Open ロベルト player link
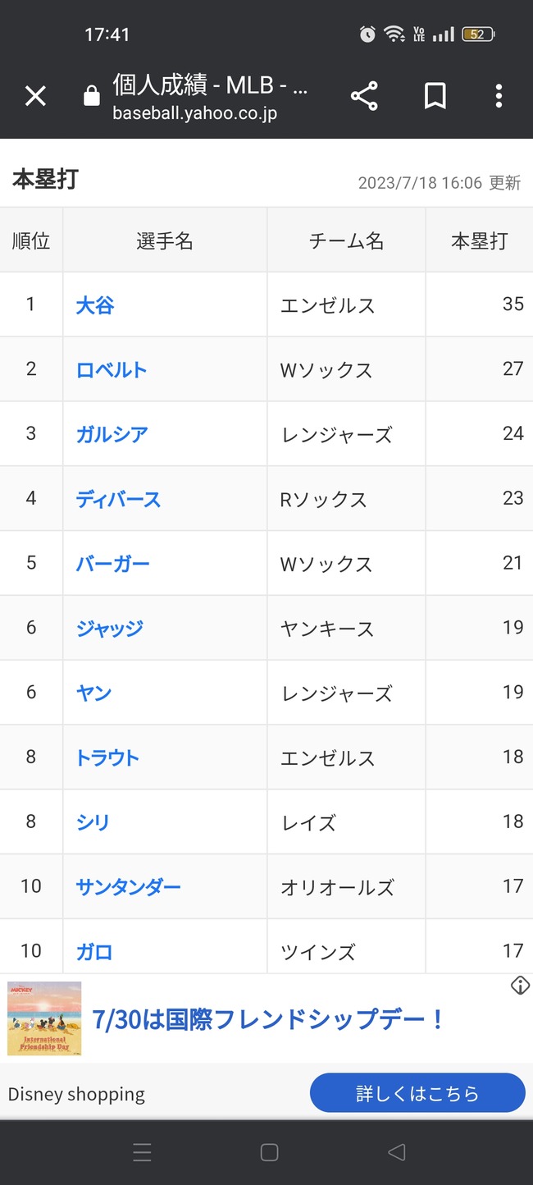This screenshot has height=1185, width=533. click(x=112, y=370)
